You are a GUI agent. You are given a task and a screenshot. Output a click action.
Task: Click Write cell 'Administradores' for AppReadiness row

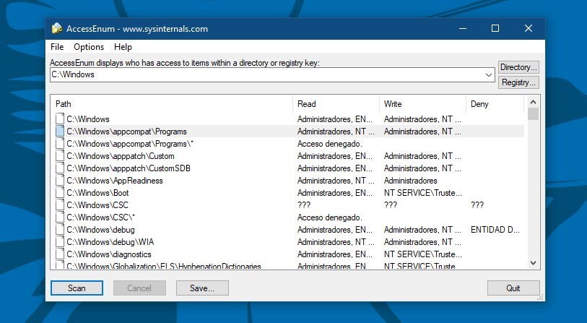pyautogui.click(x=410, y=181)
